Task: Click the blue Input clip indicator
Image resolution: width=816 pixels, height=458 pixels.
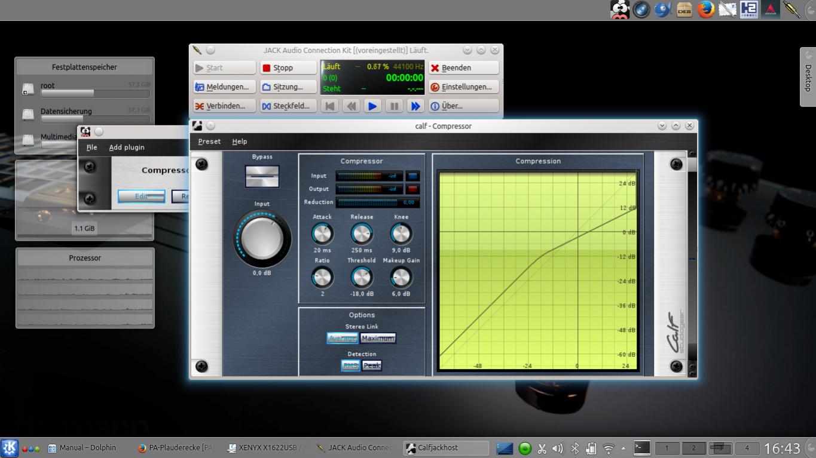Action: pyautogui.click(x=413, y=176)
